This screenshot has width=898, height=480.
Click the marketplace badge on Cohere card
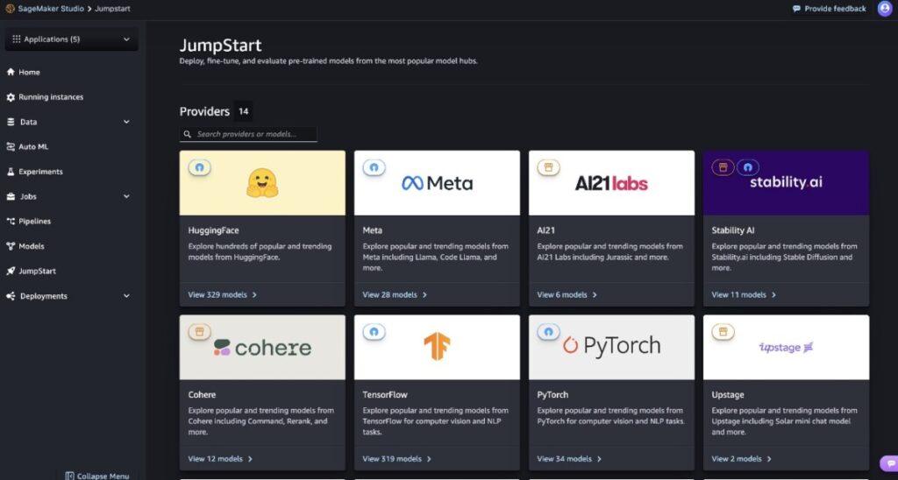tap(199, 332)
